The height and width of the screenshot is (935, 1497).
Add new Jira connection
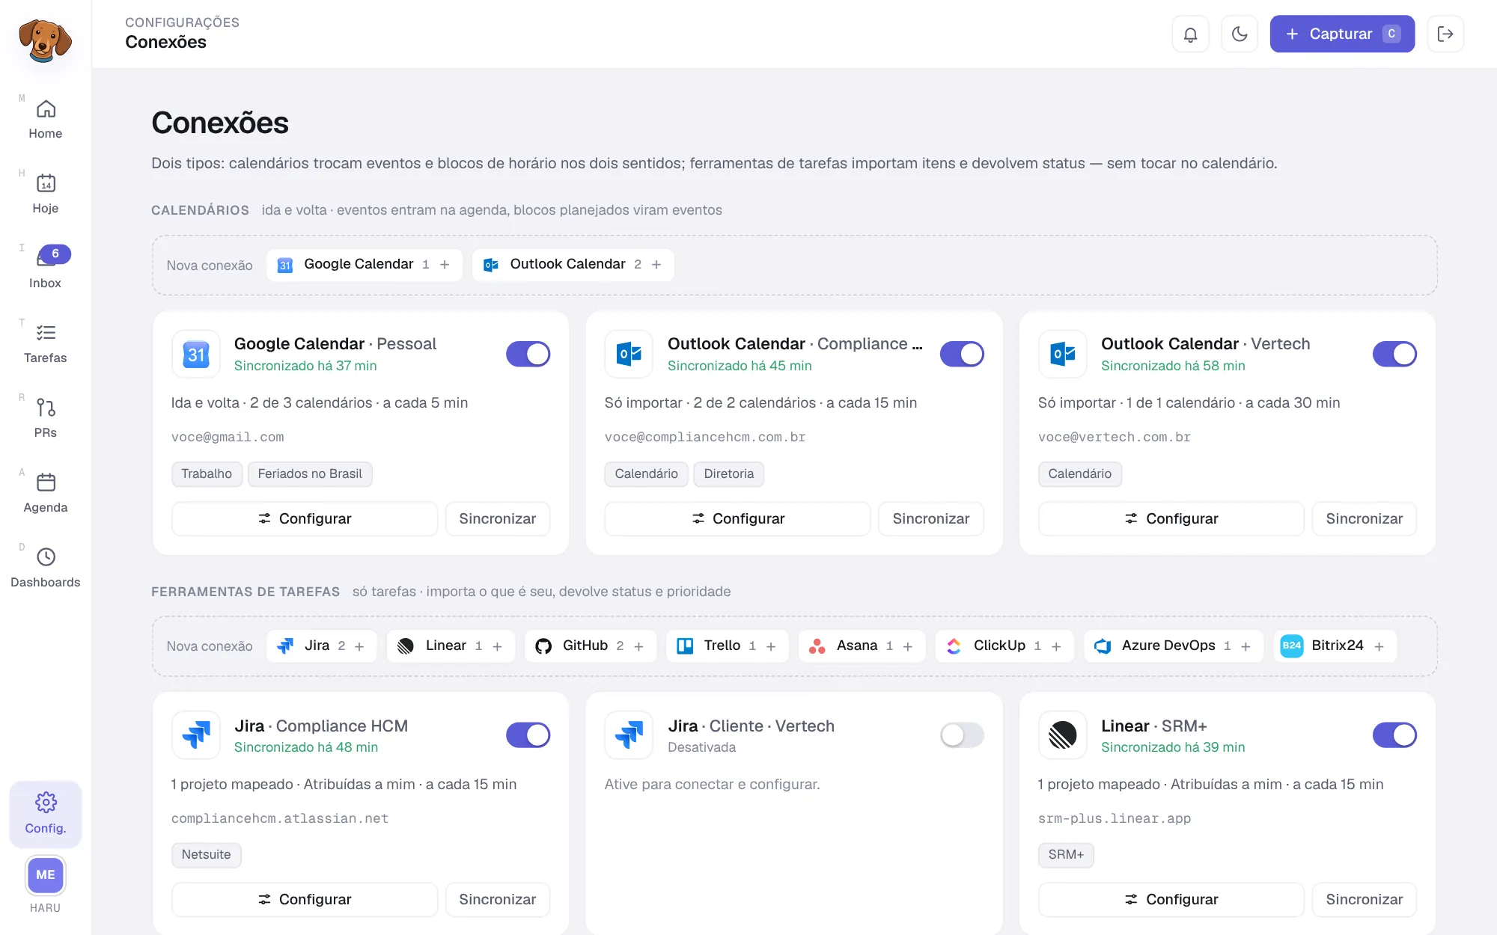coord(322,646)
